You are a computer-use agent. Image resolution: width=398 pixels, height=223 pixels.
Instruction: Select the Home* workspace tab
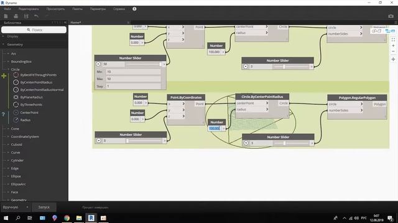[x=76, y=22]
